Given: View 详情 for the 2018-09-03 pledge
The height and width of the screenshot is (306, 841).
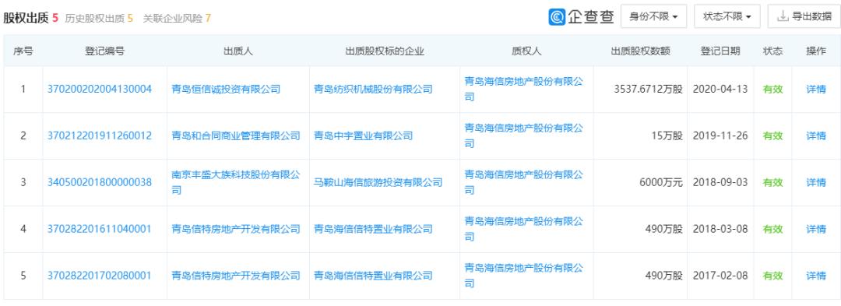Looking at the screenshot, I should [x=816, y=183].
